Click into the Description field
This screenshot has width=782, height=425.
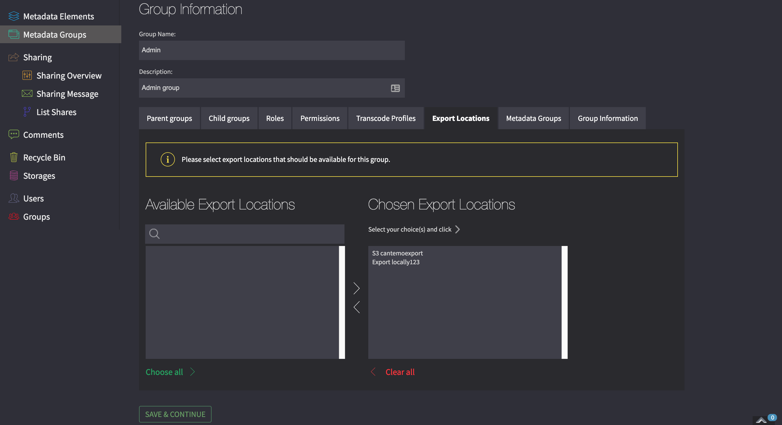[272, 88]
